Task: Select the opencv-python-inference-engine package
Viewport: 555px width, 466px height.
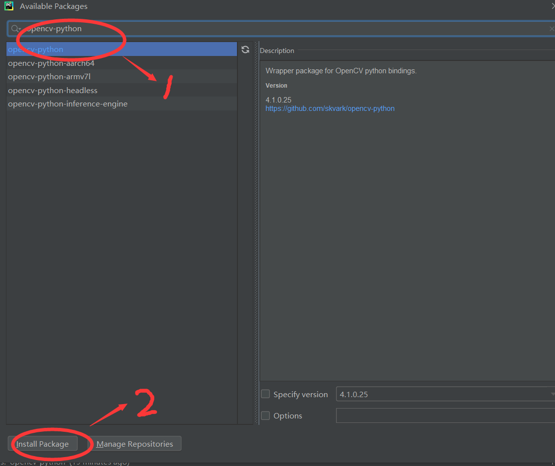Action: (x=68, y=104)
